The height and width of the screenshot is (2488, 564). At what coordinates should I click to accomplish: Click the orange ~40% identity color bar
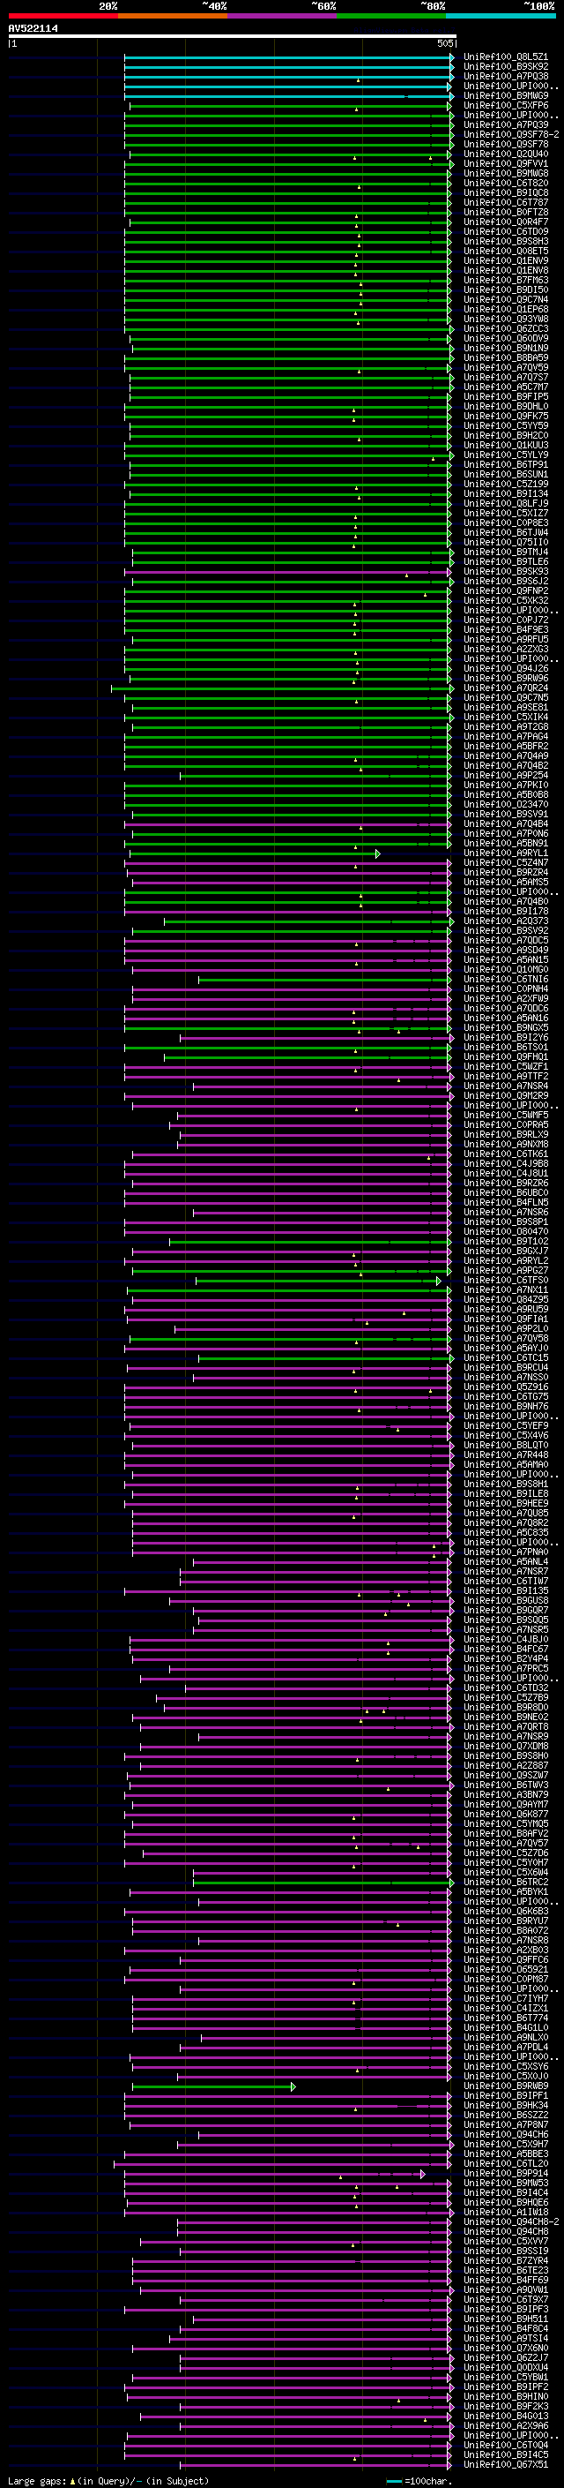[x=173, y=16]
